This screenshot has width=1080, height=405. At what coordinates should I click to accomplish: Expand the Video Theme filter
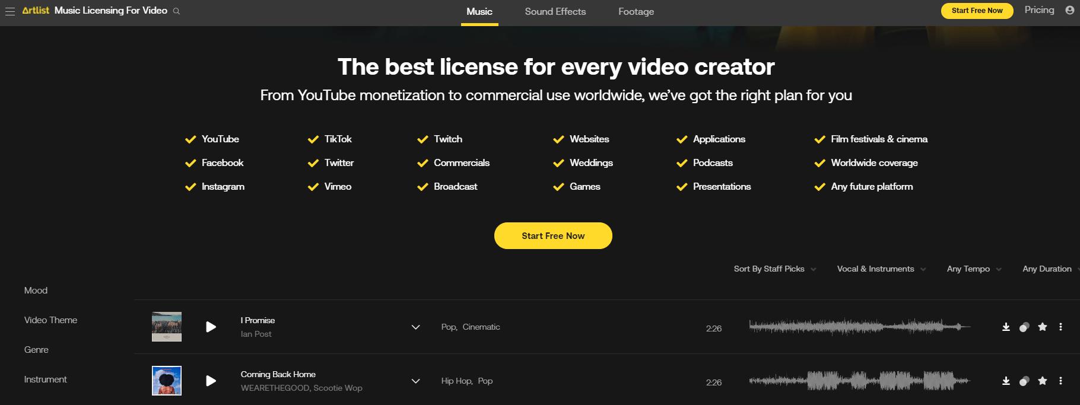(x=50, y=320)
